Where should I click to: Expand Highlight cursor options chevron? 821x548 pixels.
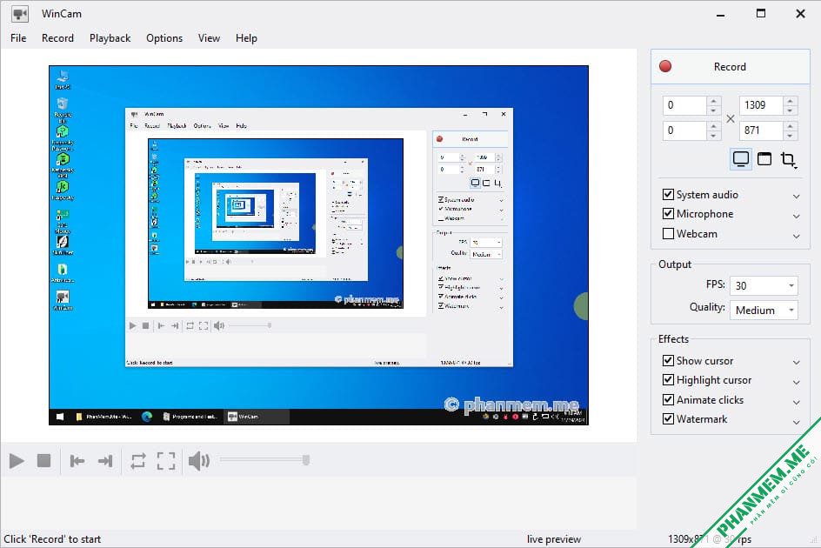(796, 382)
